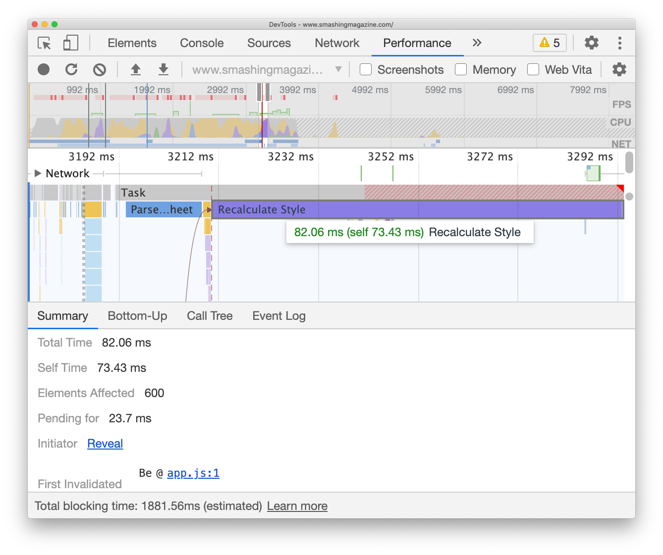Screen dimensions: 663x555
Task: Click the Pending for 23.7 ms value
Action: click(130, 418)
